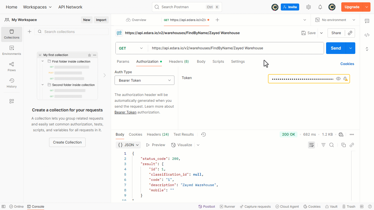Click plus icon to create new collection
The width and height of the screenshot is (374, 210).
(30, 32)
